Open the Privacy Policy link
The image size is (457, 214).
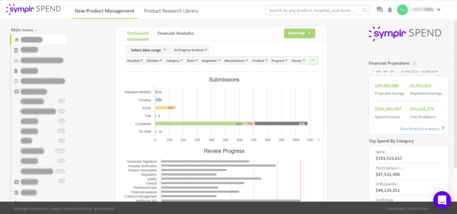click(x=395, y=209)
